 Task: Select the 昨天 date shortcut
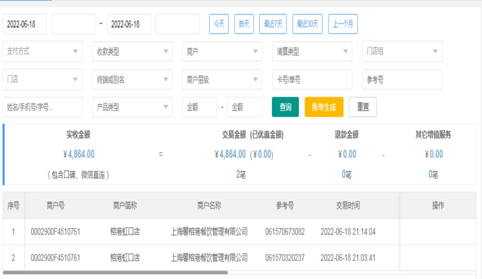pos(244,24)
